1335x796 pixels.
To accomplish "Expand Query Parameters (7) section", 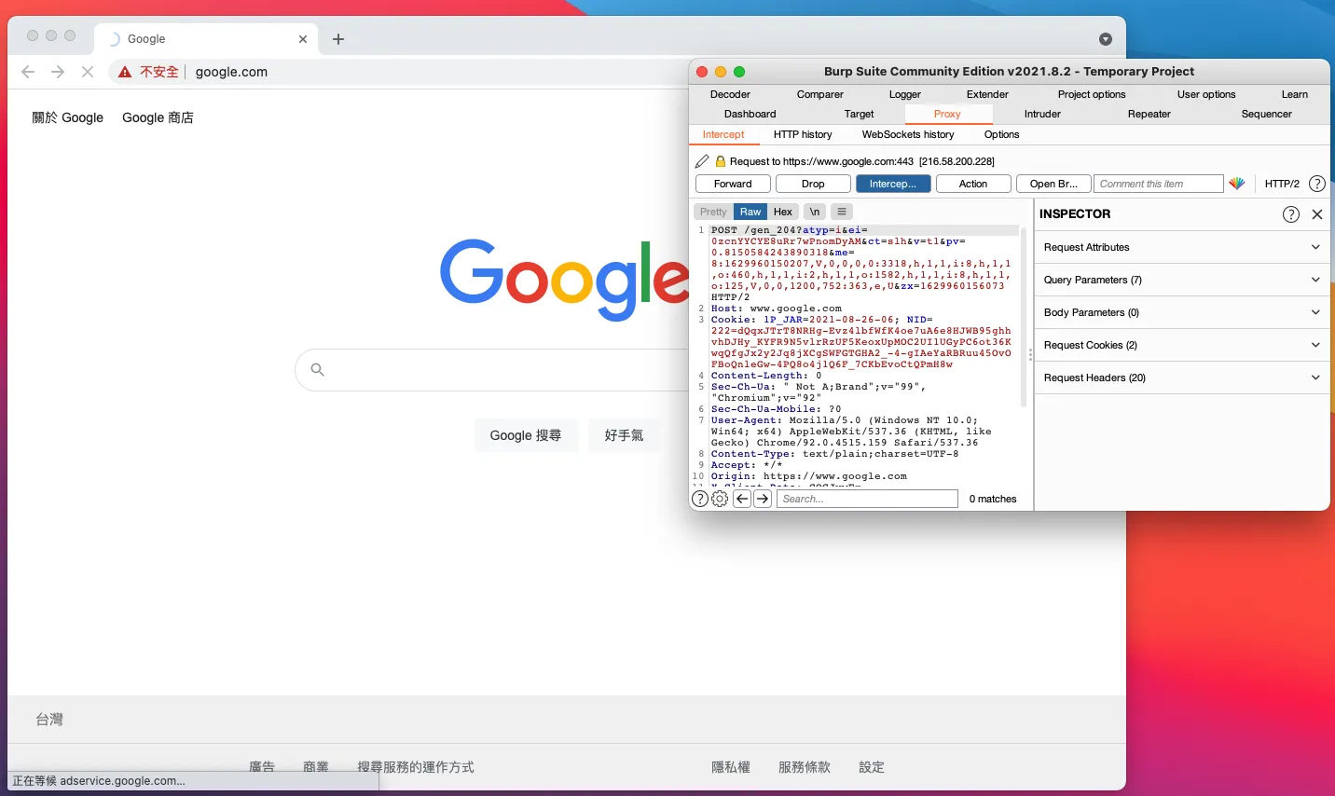I will click(x=1182, y=280).
